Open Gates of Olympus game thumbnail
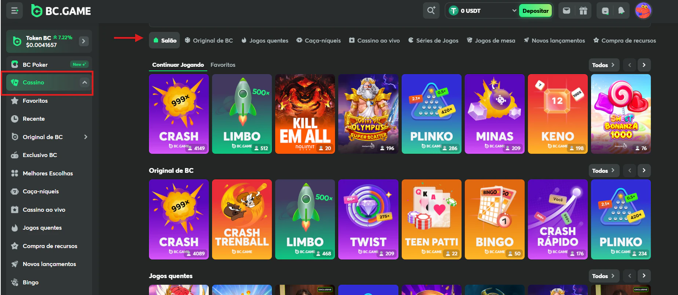Viewport: 678px width, 295px height. (368, 114)
